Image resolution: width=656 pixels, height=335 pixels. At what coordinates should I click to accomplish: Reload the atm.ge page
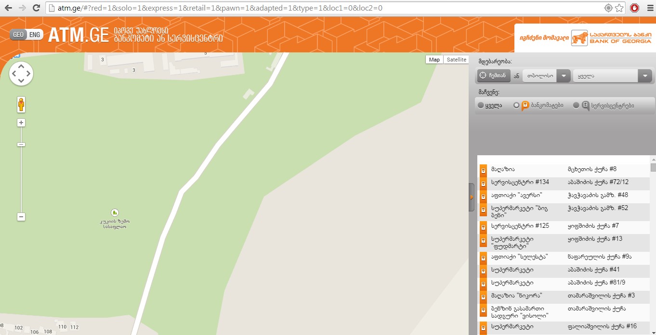36,8
